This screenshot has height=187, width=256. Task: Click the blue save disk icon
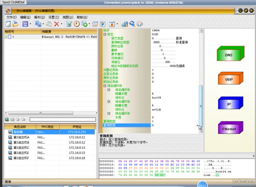(x=25, y=24)
